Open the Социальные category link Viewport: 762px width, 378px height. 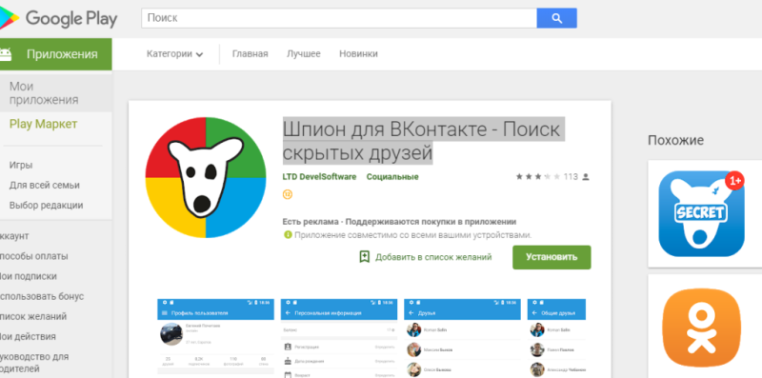tap(392, 177)
